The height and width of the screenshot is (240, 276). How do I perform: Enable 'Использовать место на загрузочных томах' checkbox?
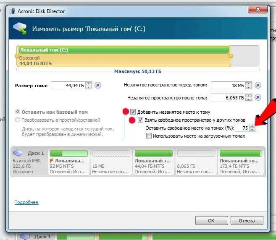(x=149, y=136)
